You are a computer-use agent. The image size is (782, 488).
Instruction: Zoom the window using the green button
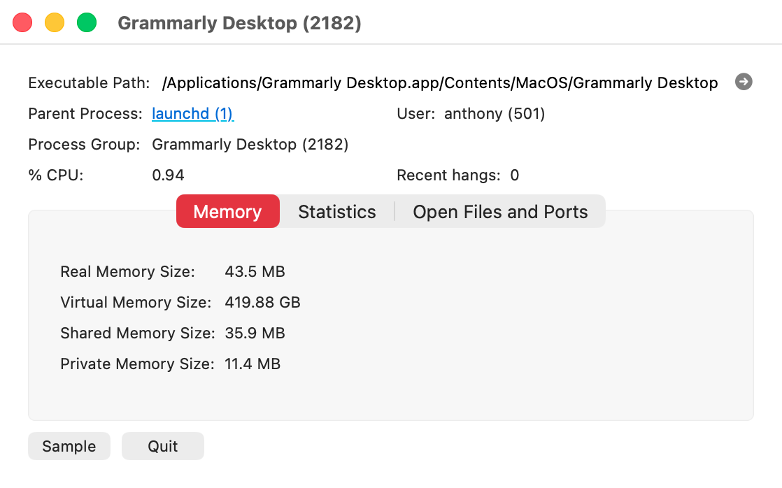coord(85,22)
